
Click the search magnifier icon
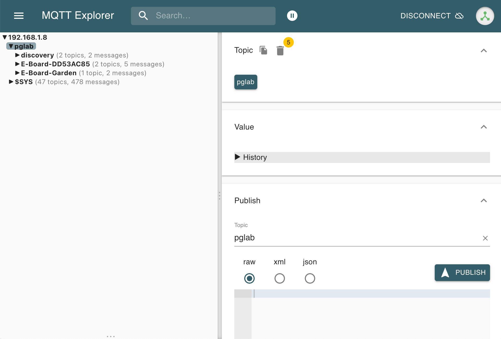pyautogui.click(x=143, y=16)
